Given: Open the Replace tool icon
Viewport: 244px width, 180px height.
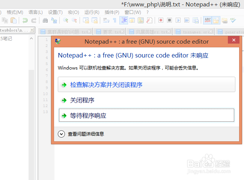Looking at the screenshot, I should 54,20.
